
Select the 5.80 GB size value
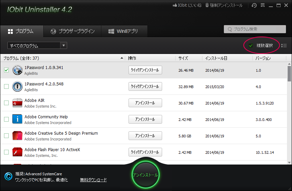(185, 136)
